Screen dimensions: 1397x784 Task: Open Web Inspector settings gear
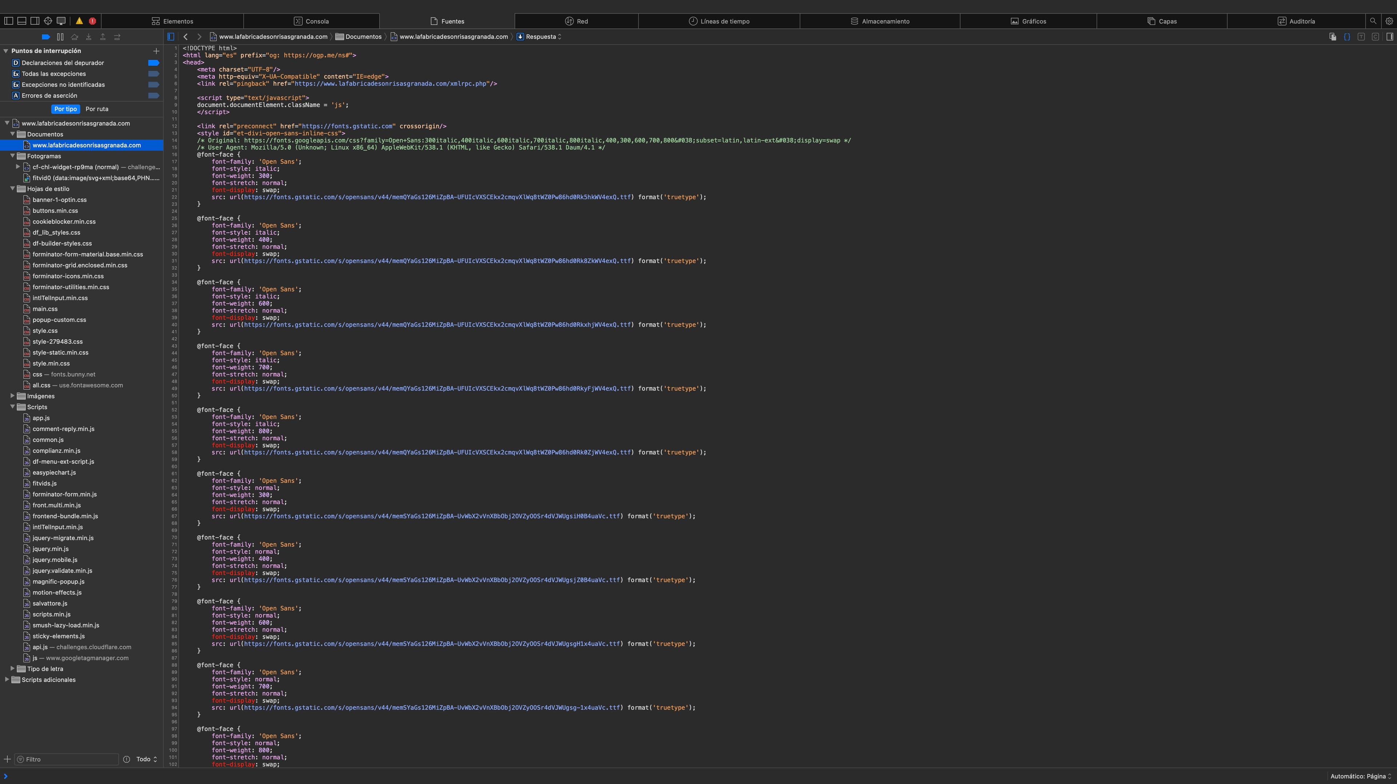pos(1389,21)
